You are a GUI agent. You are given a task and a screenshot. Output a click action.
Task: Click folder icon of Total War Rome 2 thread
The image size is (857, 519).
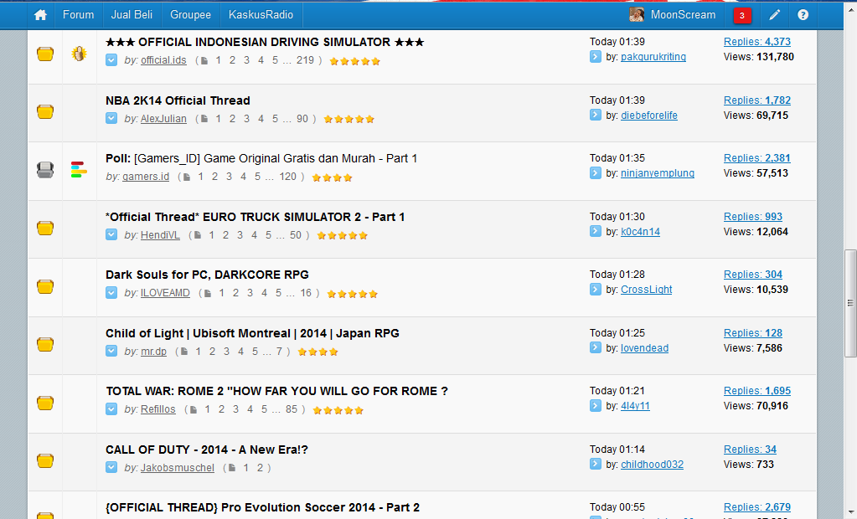45,403
